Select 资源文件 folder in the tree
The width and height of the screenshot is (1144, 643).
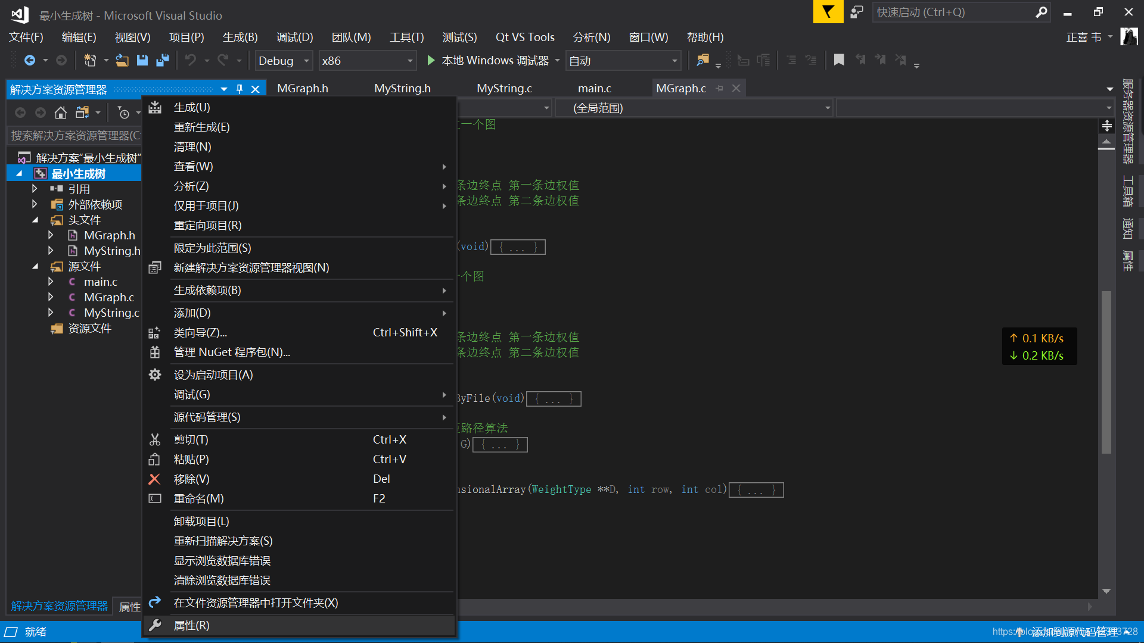tap(89, 328)
